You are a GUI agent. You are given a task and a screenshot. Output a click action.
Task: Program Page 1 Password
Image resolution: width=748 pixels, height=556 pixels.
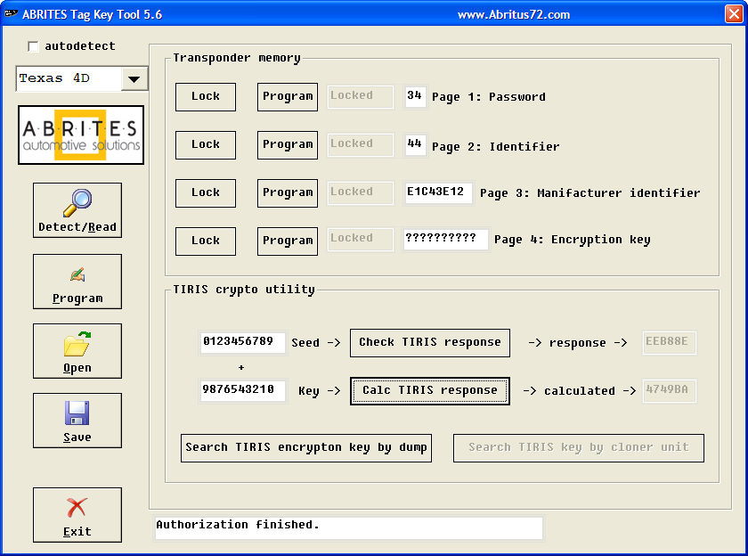(x=288, y=97)
